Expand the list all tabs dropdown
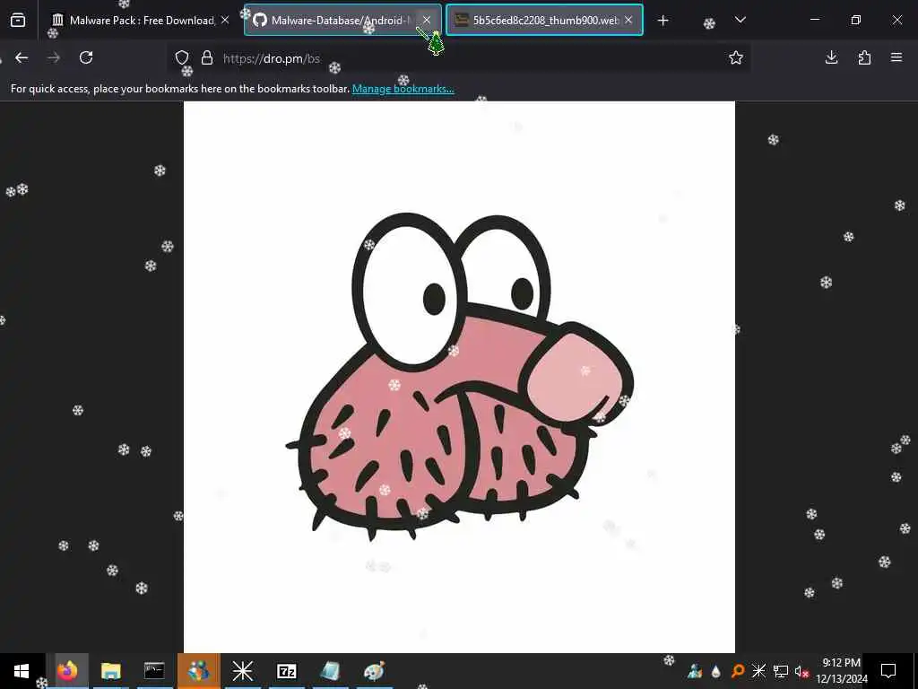The width and height of the screenshot is (918, 689). [740, 21]
